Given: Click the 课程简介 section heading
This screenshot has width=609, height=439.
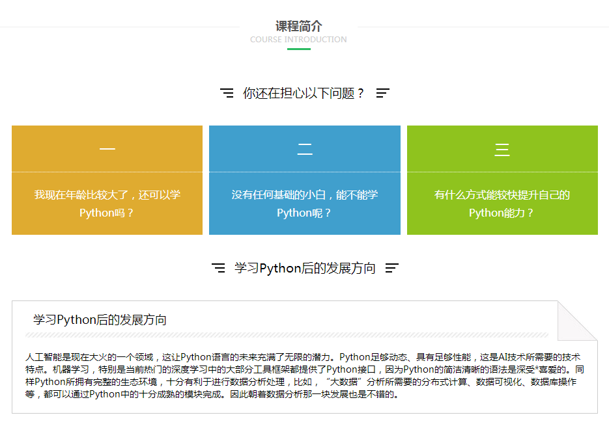Looking at the screenshot, I should point(298,26).
